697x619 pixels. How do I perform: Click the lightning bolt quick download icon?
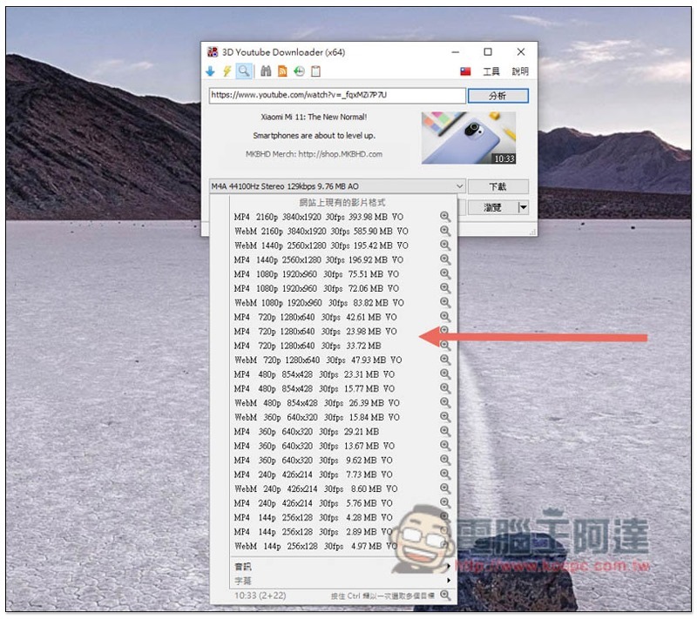point(227,71)
